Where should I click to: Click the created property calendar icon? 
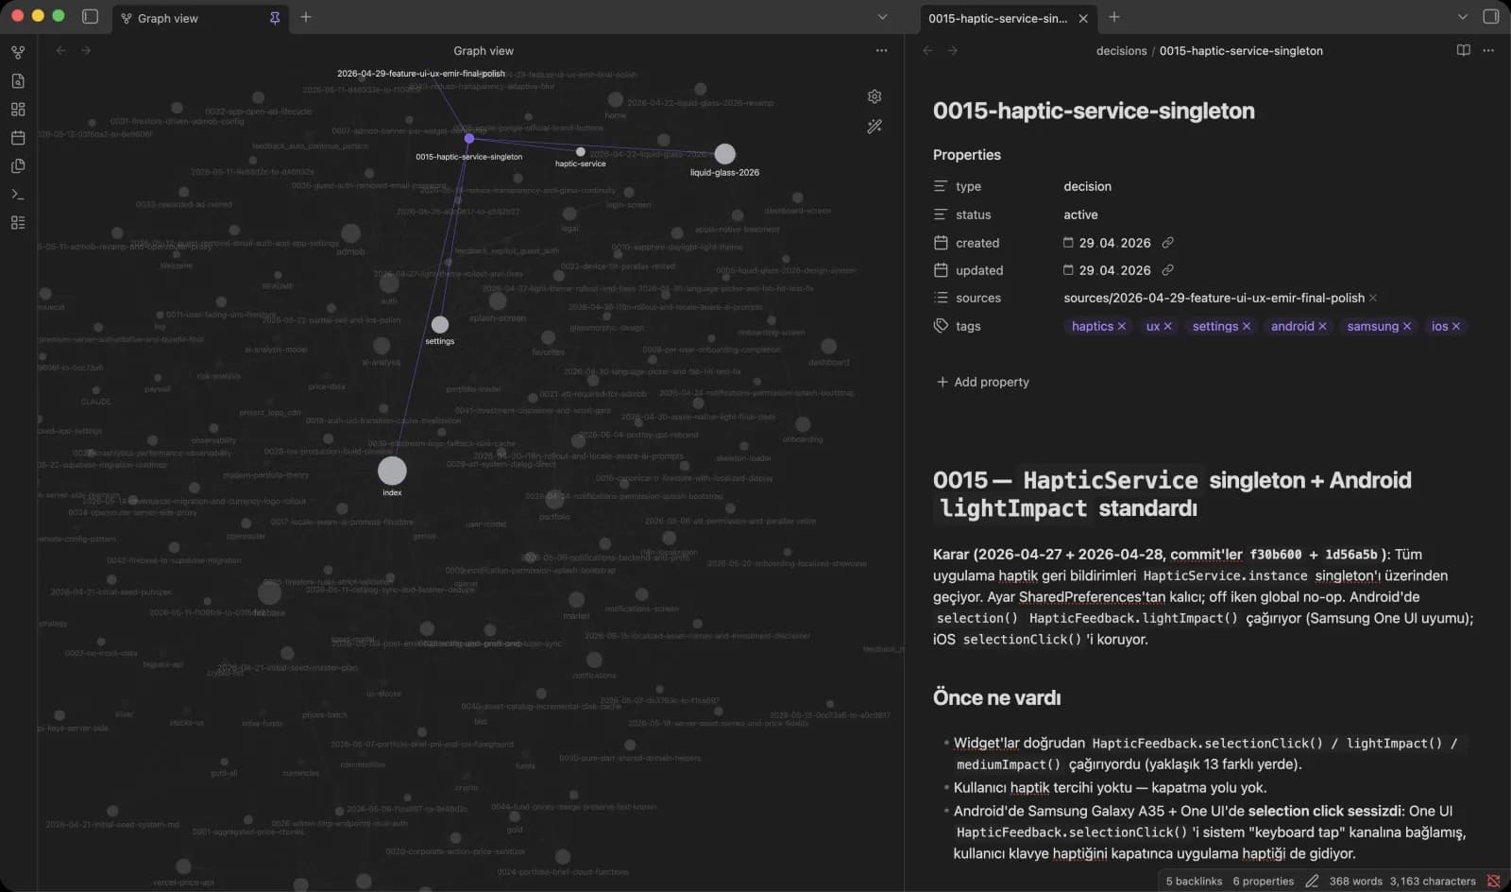[941, 243]
